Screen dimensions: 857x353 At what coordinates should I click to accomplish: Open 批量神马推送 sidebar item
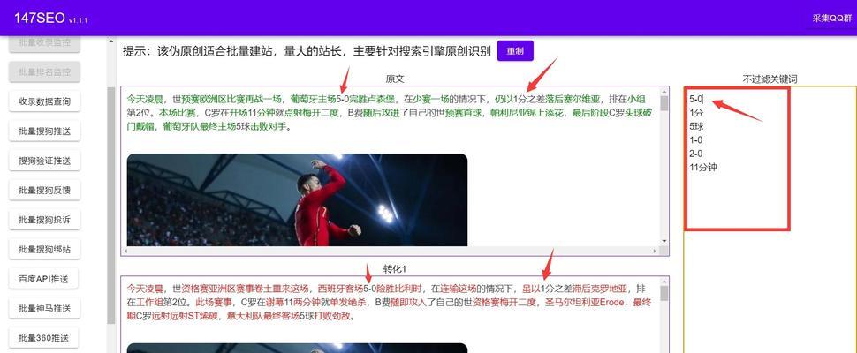point(45,308)
